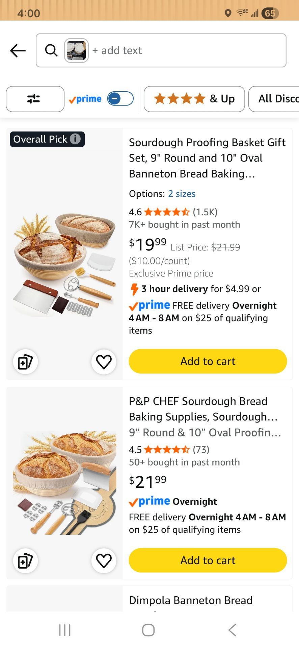Open Sourdough Proofing Basket Gift Set product image
Viewport: 299px width, 649px height.
[65, 265]
